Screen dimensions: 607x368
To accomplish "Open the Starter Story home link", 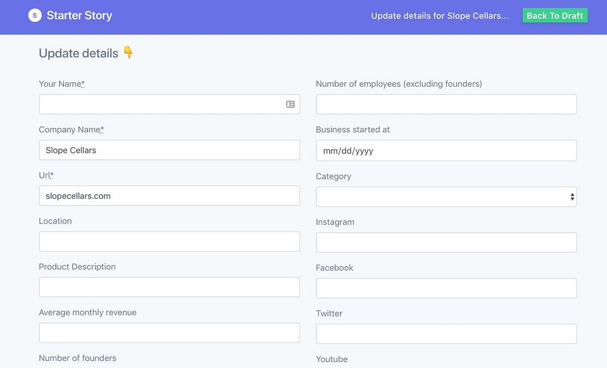I will [x=79, y=16].
